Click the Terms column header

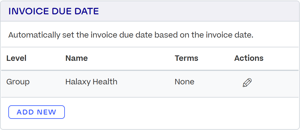point(186,58)
